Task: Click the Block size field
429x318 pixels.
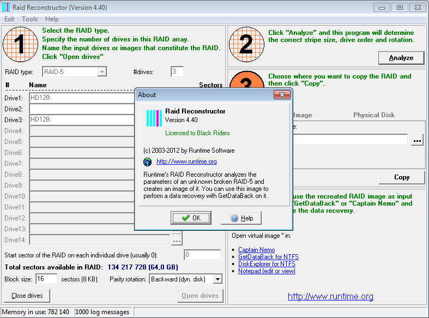Action: tap(46, 279)
